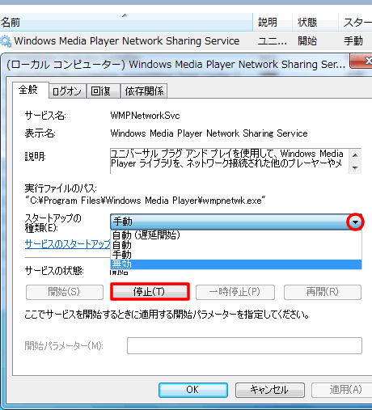Click the gear icon of Windows Media Player service row
The width and height of the screenshot is (372, 410).
click(x=6, y=41)
